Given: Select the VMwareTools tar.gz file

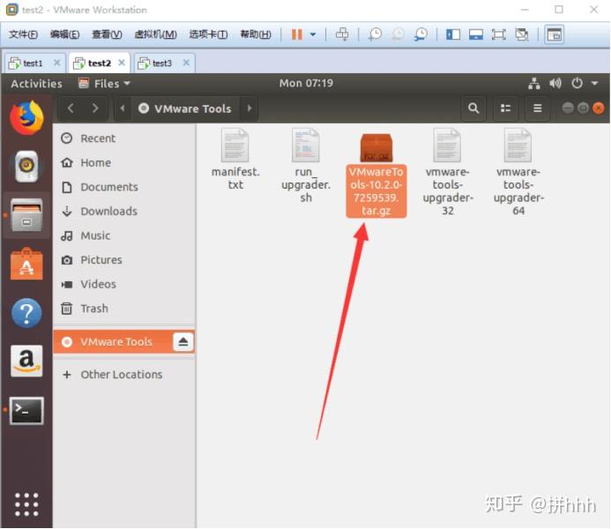Looking at the screenshot, I should 376,175.
